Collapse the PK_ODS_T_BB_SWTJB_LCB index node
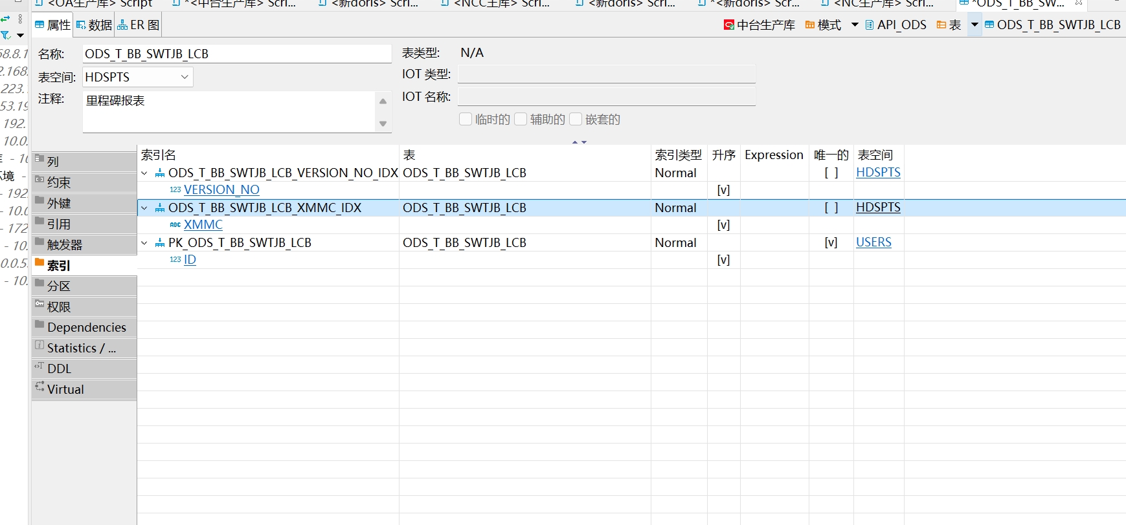 click(x=144, y=243)
